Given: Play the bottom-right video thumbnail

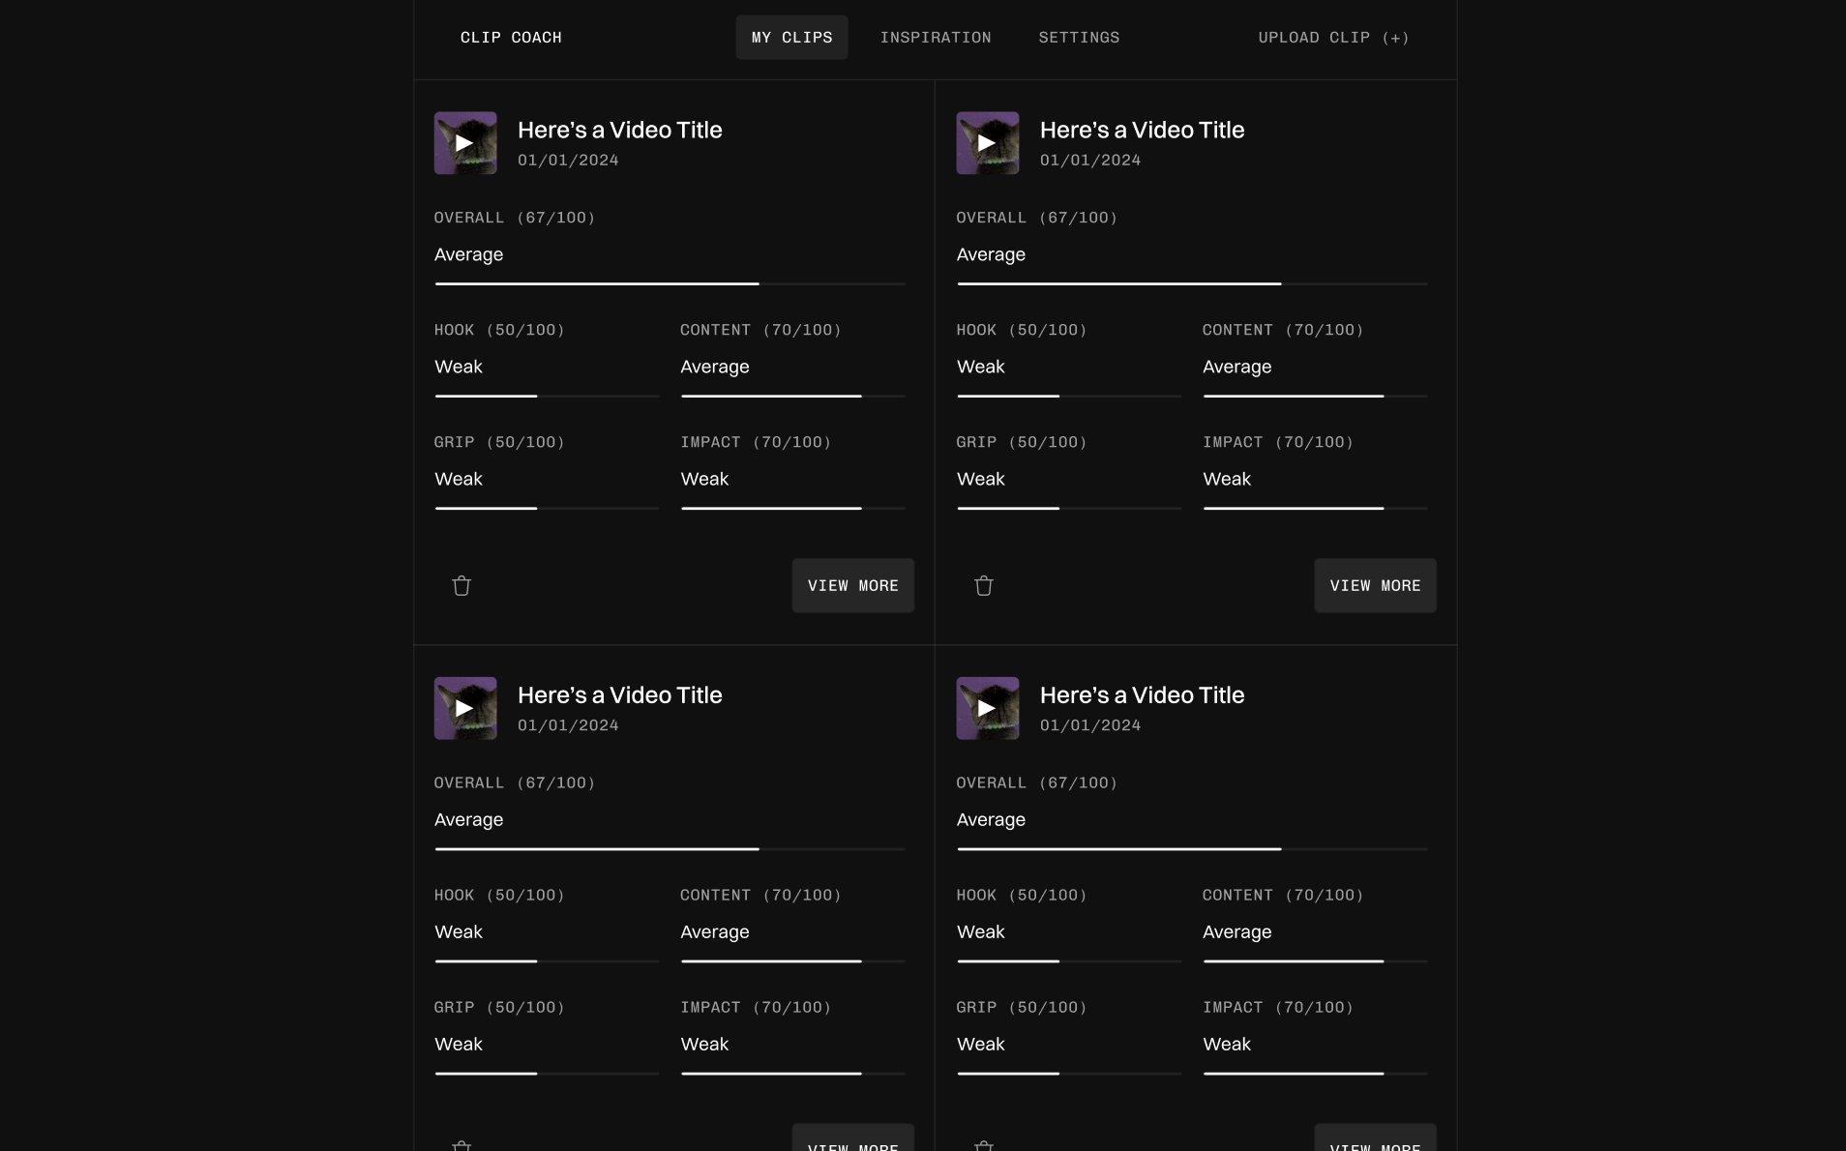Looking at the screenshot, I should click(988, 708).
